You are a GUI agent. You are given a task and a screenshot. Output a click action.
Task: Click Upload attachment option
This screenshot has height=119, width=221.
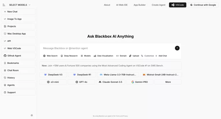tap(134, 56)
